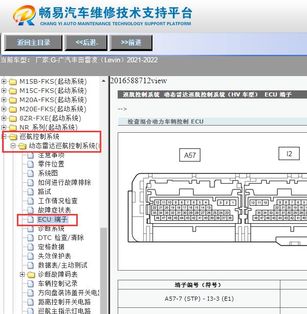Screen dimensions: 307x314
Task: Click the document icon beside 零件位置
Action: pos(31,164)
